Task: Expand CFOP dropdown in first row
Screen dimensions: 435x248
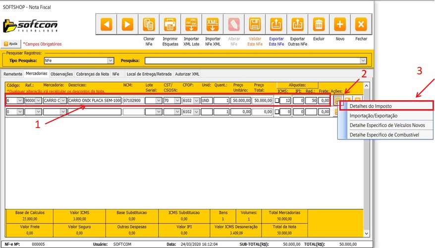Action: click(195, 101)
